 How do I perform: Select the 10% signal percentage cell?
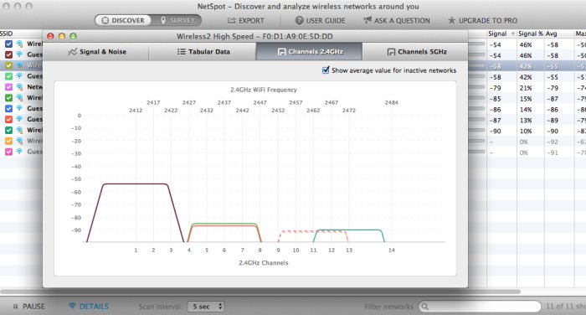(526, 132)
